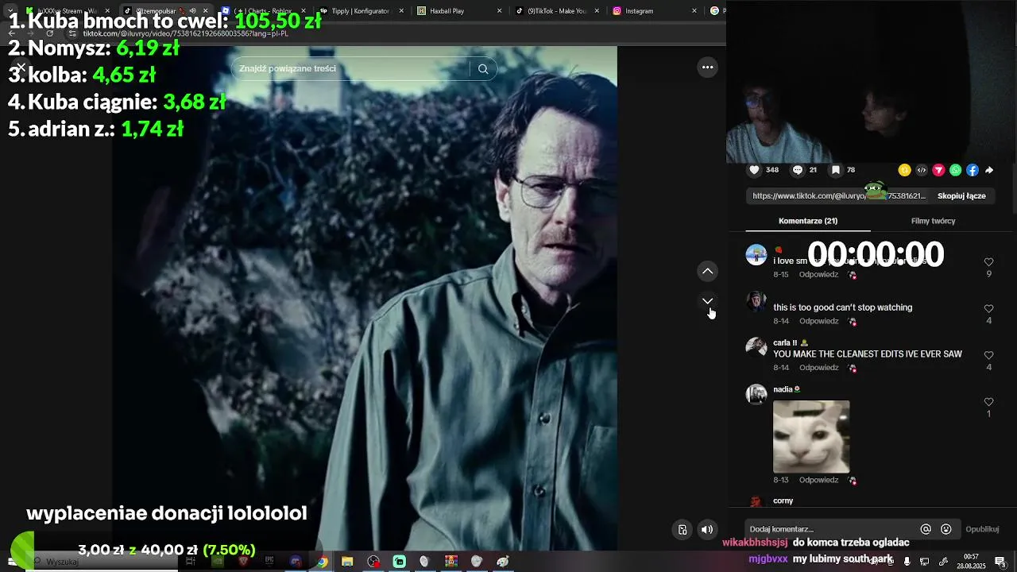1017x572 pixels.
Task: Click the search magnifier in related content bar
Action: coord(483,69)
